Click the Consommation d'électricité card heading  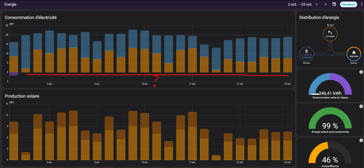pyautogui.click(x=31, y=18)
